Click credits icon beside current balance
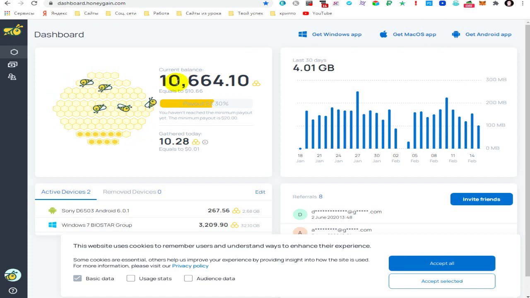 (256, 83)
